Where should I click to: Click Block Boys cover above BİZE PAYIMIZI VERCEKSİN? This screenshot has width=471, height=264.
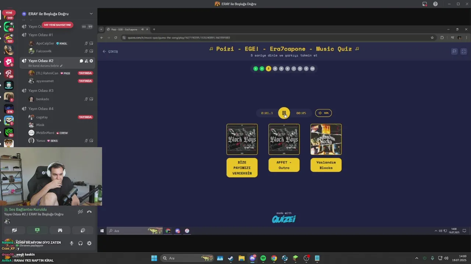pos(242,139)
